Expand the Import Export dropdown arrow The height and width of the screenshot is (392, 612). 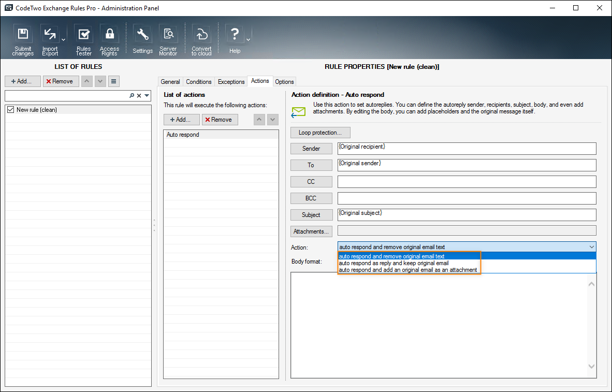pos(64,40)
